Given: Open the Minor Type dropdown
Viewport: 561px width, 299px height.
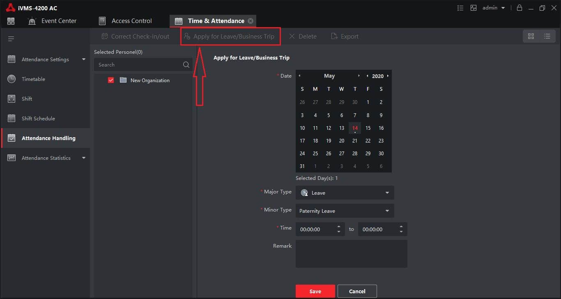Looking at the screenshot, I should [x=345, y=211].
